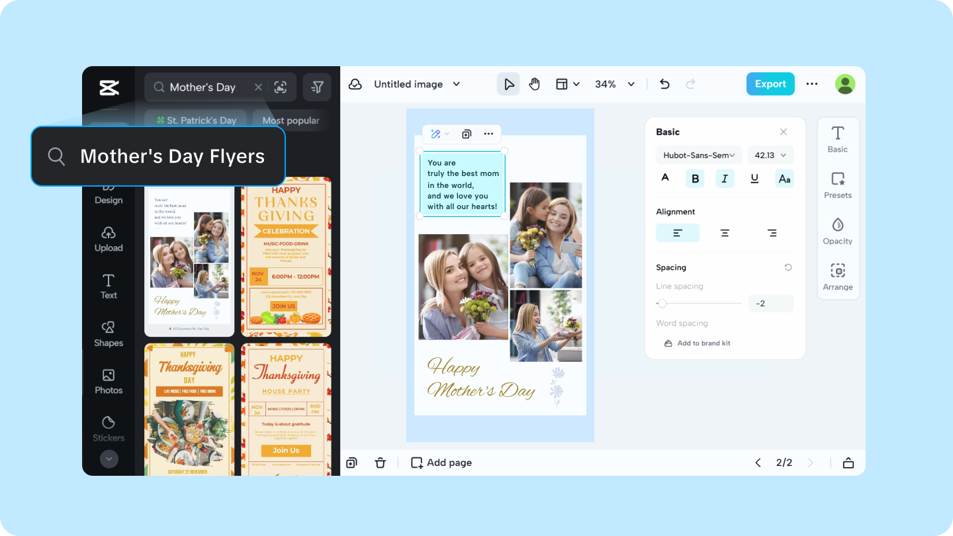Select the pointer selection tool
The image size is (953, 536).
point(509,84)
